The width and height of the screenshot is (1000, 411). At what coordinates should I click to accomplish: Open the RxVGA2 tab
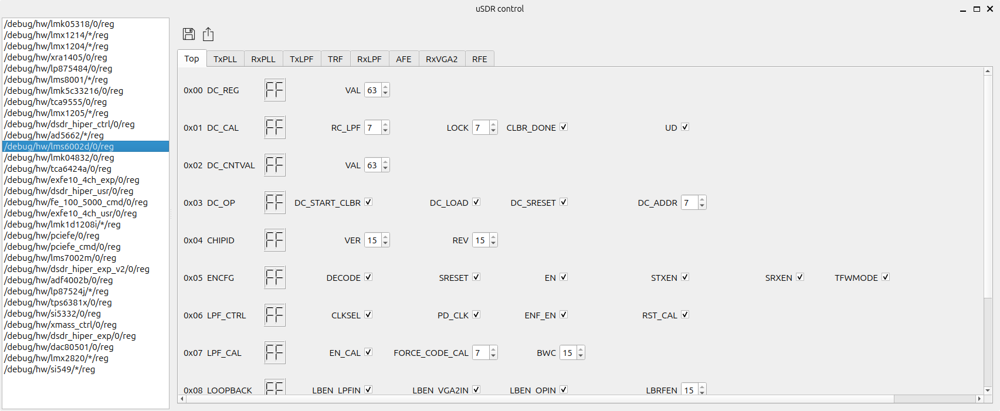442,59
